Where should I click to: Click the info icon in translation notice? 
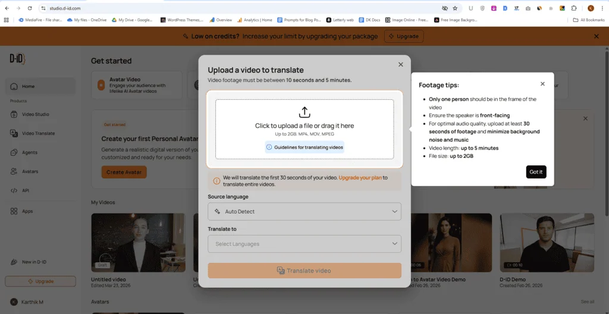tap(216, 181)
